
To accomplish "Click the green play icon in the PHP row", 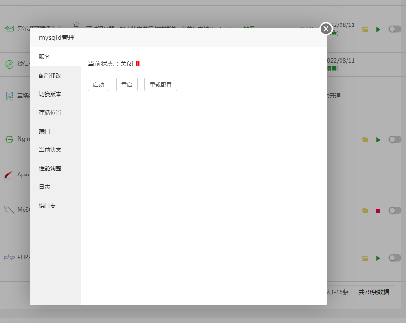I will (x=378, y=258).
